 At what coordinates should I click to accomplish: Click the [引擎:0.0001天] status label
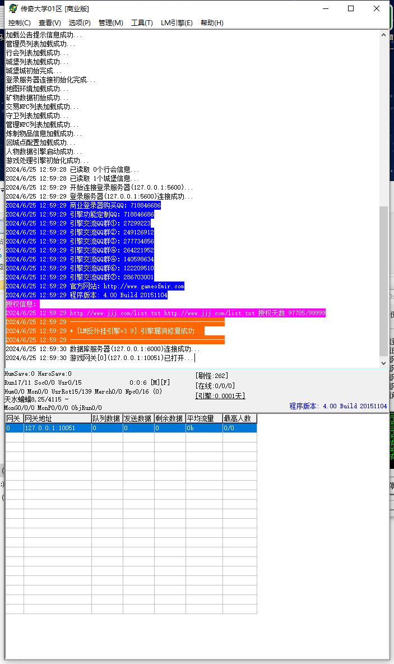click(x=220, y=396)
